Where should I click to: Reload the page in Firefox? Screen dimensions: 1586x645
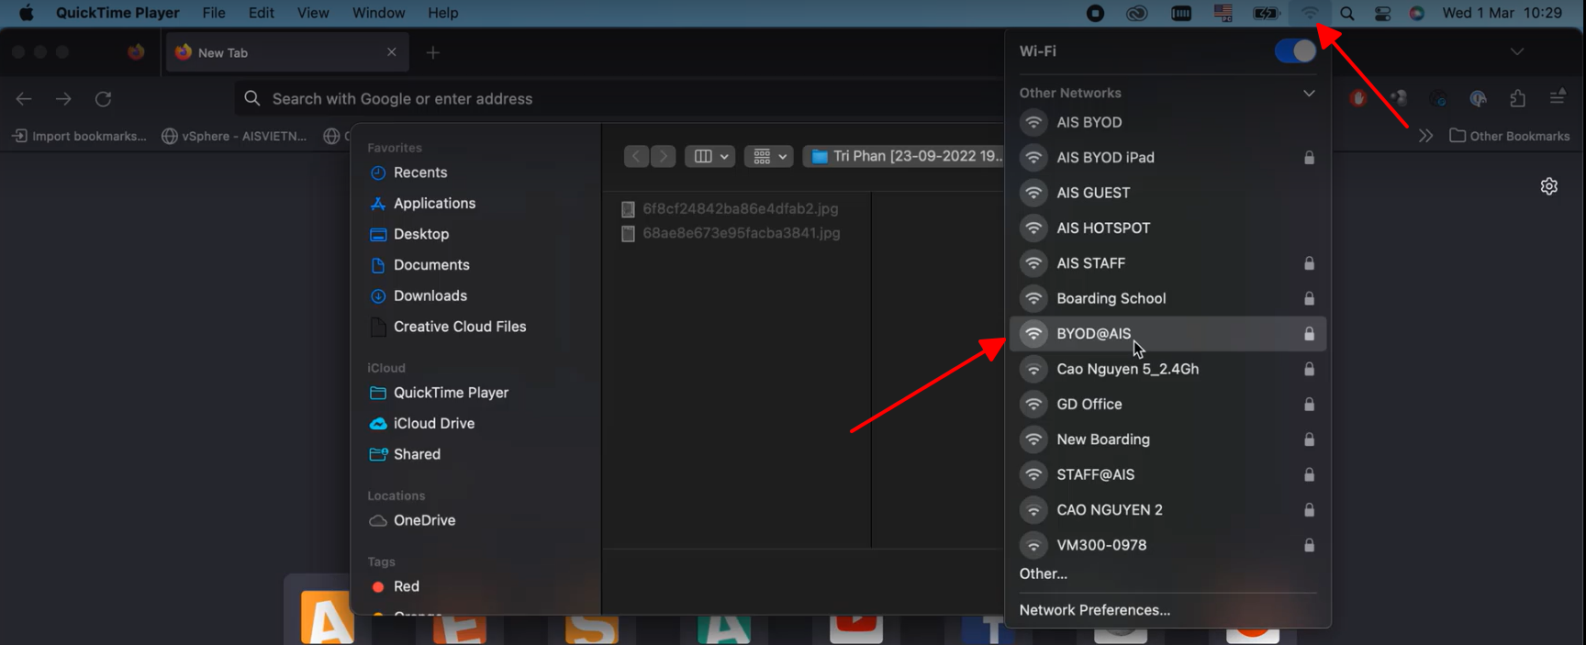click(x=103, y=98)
